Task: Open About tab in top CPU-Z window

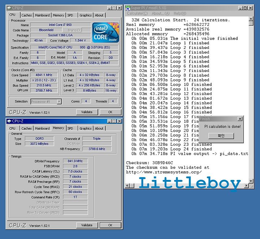Action: point(99,15)
